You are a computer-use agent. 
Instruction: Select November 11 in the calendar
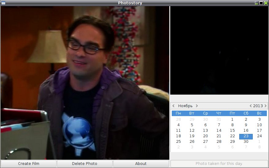click(179, 131)
